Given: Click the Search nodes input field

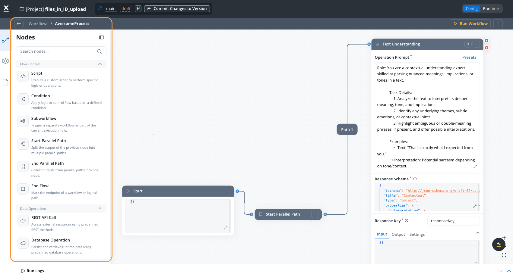Looking at the screenshot, I should (x=57, y=51).
